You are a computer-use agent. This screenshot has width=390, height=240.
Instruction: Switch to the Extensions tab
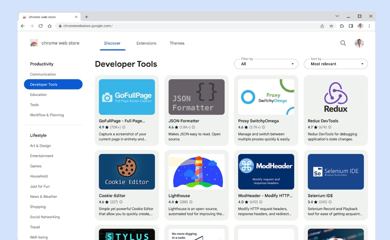[x=146, y=43]
